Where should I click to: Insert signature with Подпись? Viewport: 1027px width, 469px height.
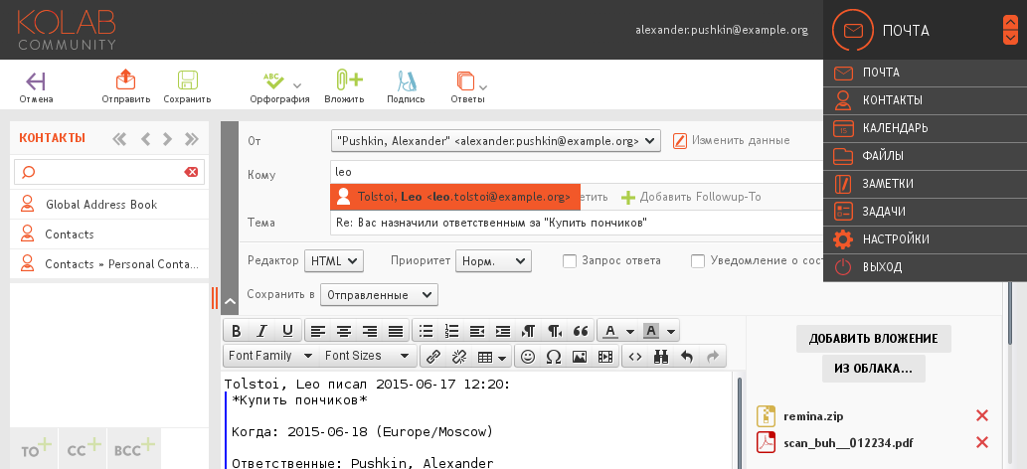406,87
